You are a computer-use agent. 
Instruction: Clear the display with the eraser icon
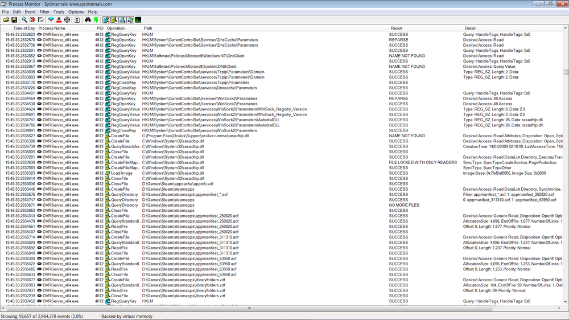click(x=40, y=20)
